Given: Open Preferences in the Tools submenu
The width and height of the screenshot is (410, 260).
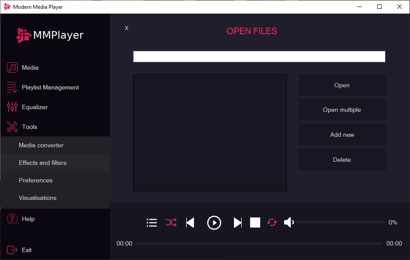Looking at the screenshot, I should point(55,180).
